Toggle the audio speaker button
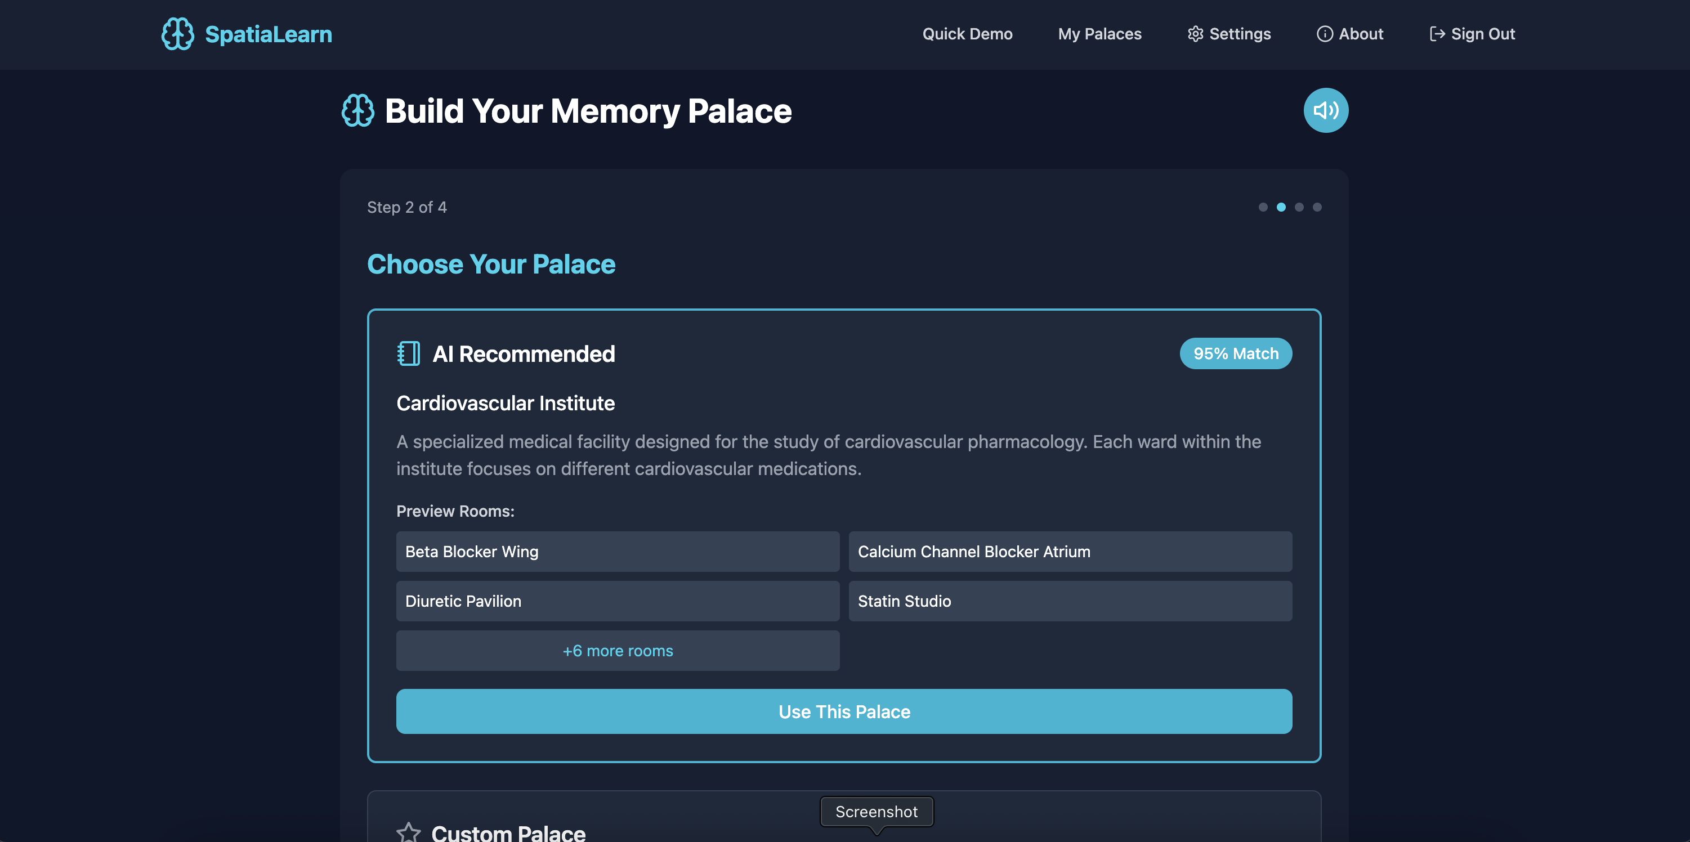This screenshot has height=842, width=1690. coord(1325,110)
